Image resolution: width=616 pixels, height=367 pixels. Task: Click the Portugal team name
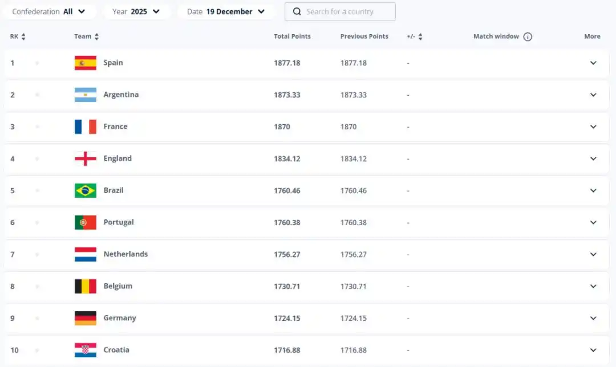tap(119, 222)
